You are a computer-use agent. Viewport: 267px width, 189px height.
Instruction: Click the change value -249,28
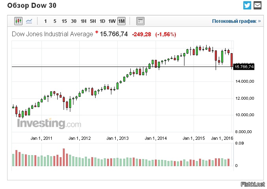click(141, 34)
